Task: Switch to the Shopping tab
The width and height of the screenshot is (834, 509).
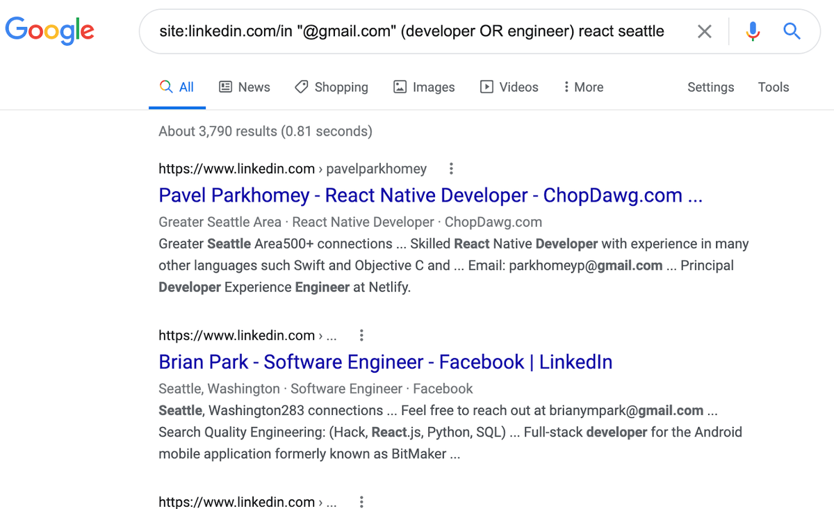Action: (x=332, y=87)
